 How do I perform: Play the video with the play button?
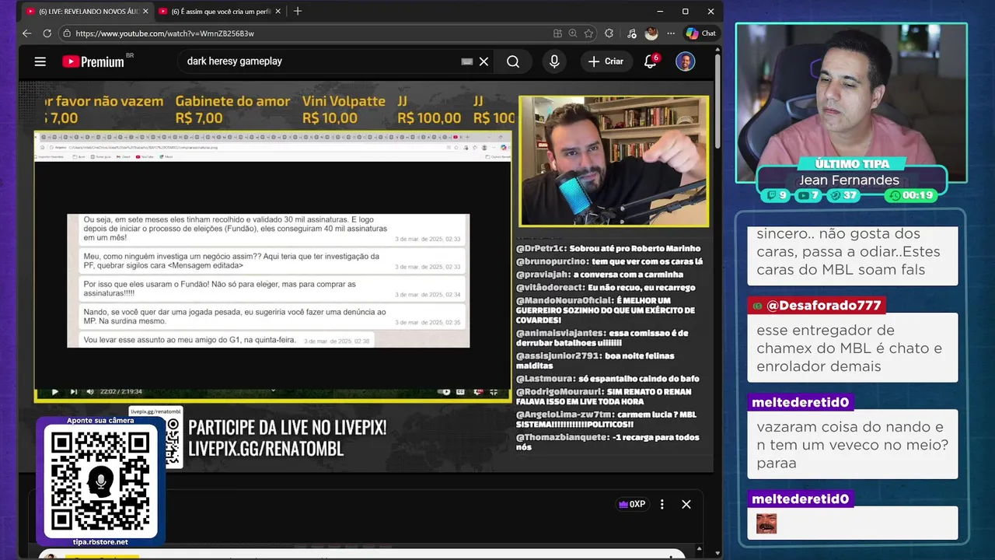(x=54, y=391)
